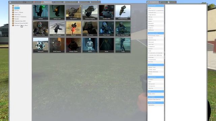Open Zombies + Enemy Aliens category
216x121 pixels.
coord(21,26)
